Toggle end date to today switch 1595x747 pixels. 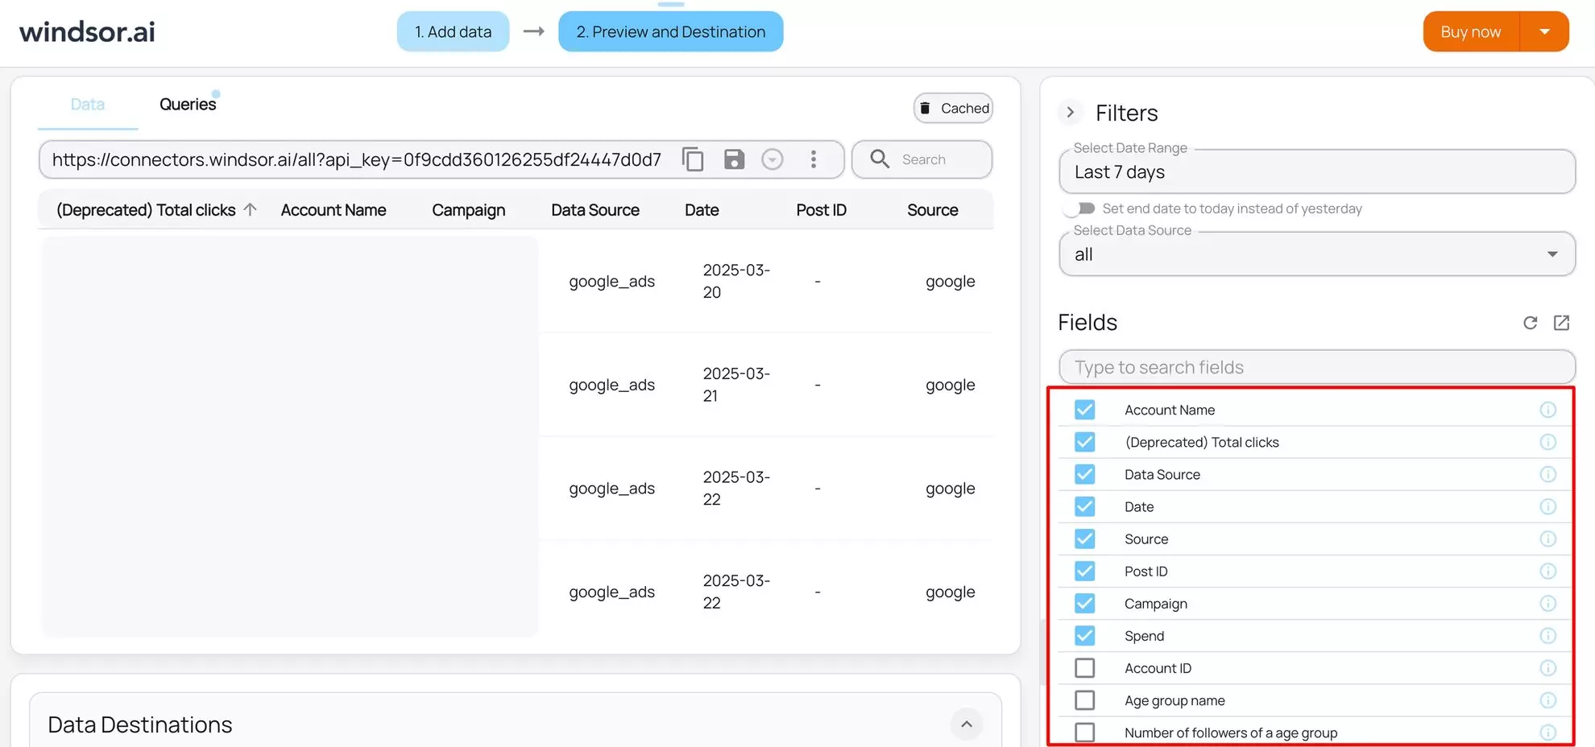(x=1079, y=208)
